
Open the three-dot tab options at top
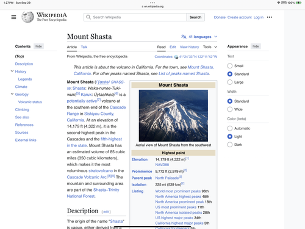(152, 2)
